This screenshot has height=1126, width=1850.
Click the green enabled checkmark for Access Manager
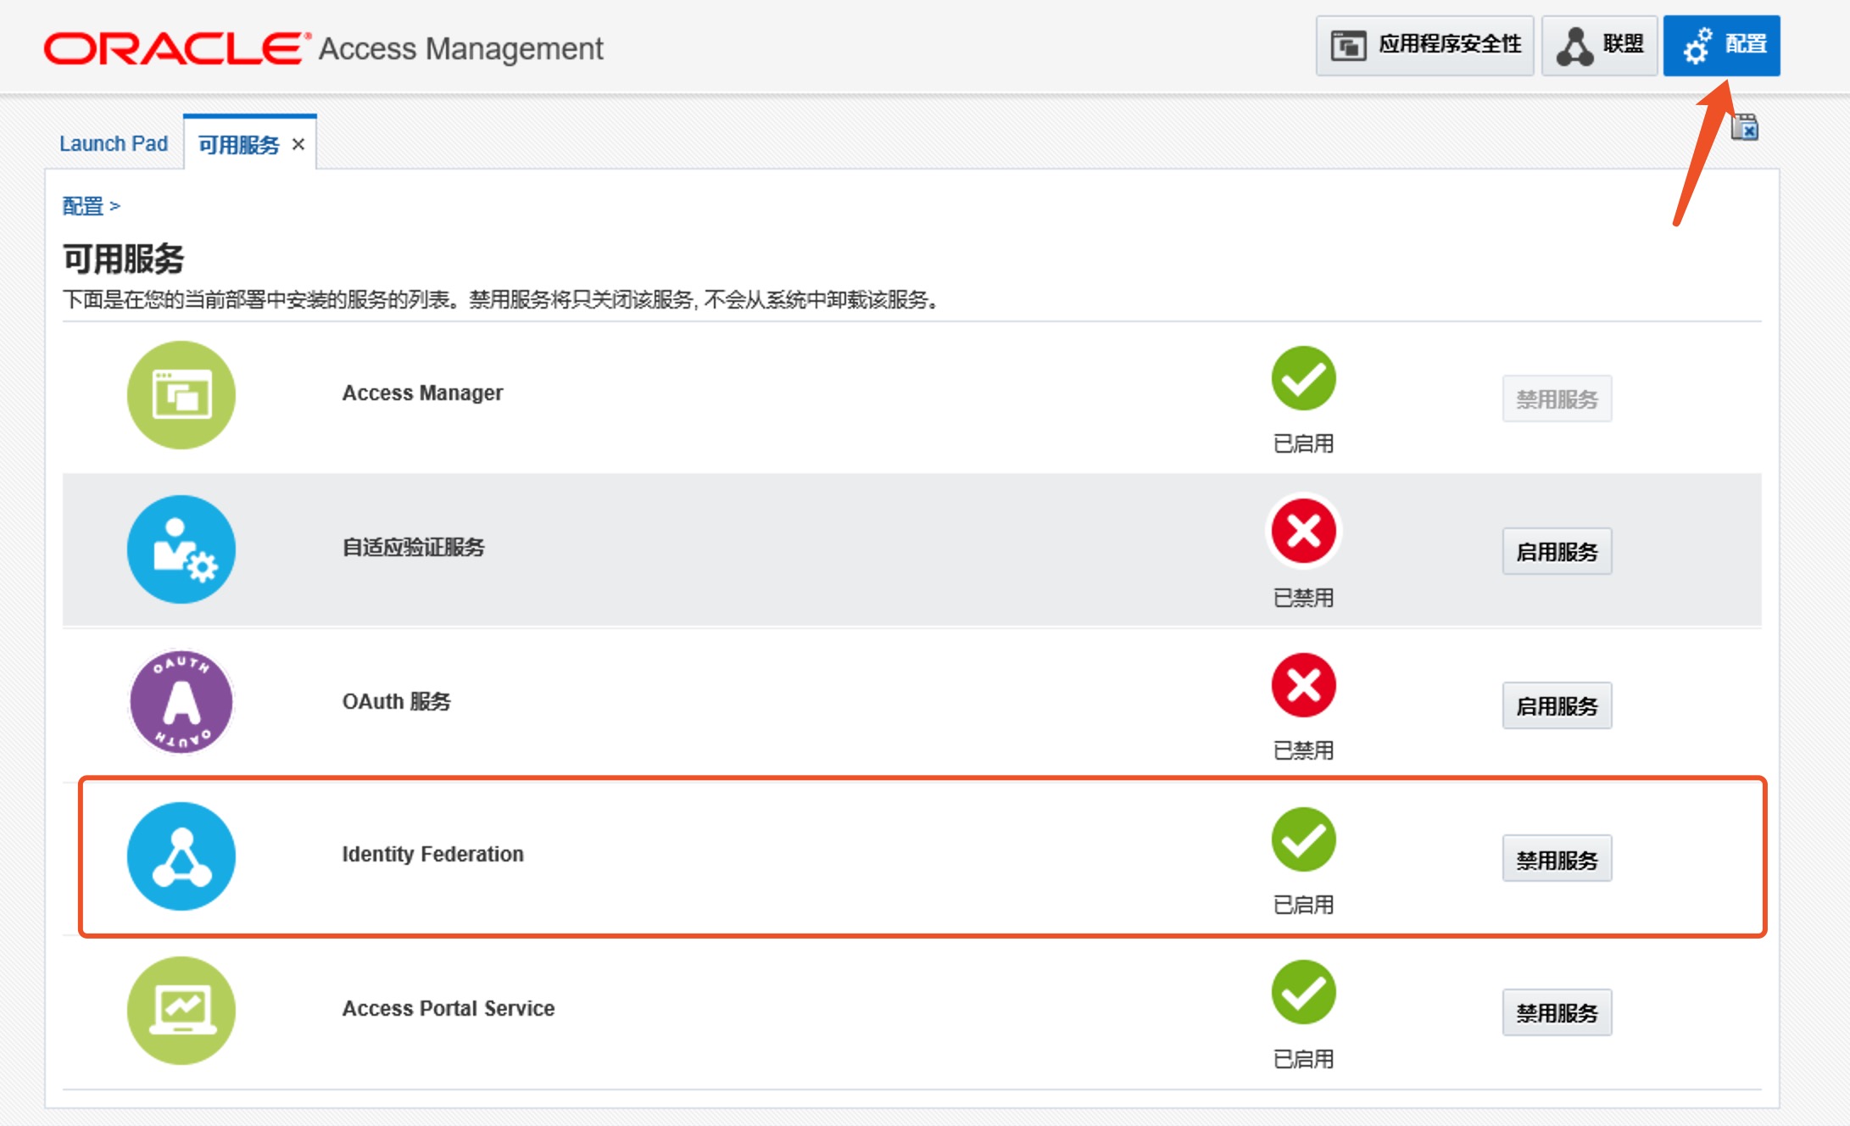tap(1303, 378)
